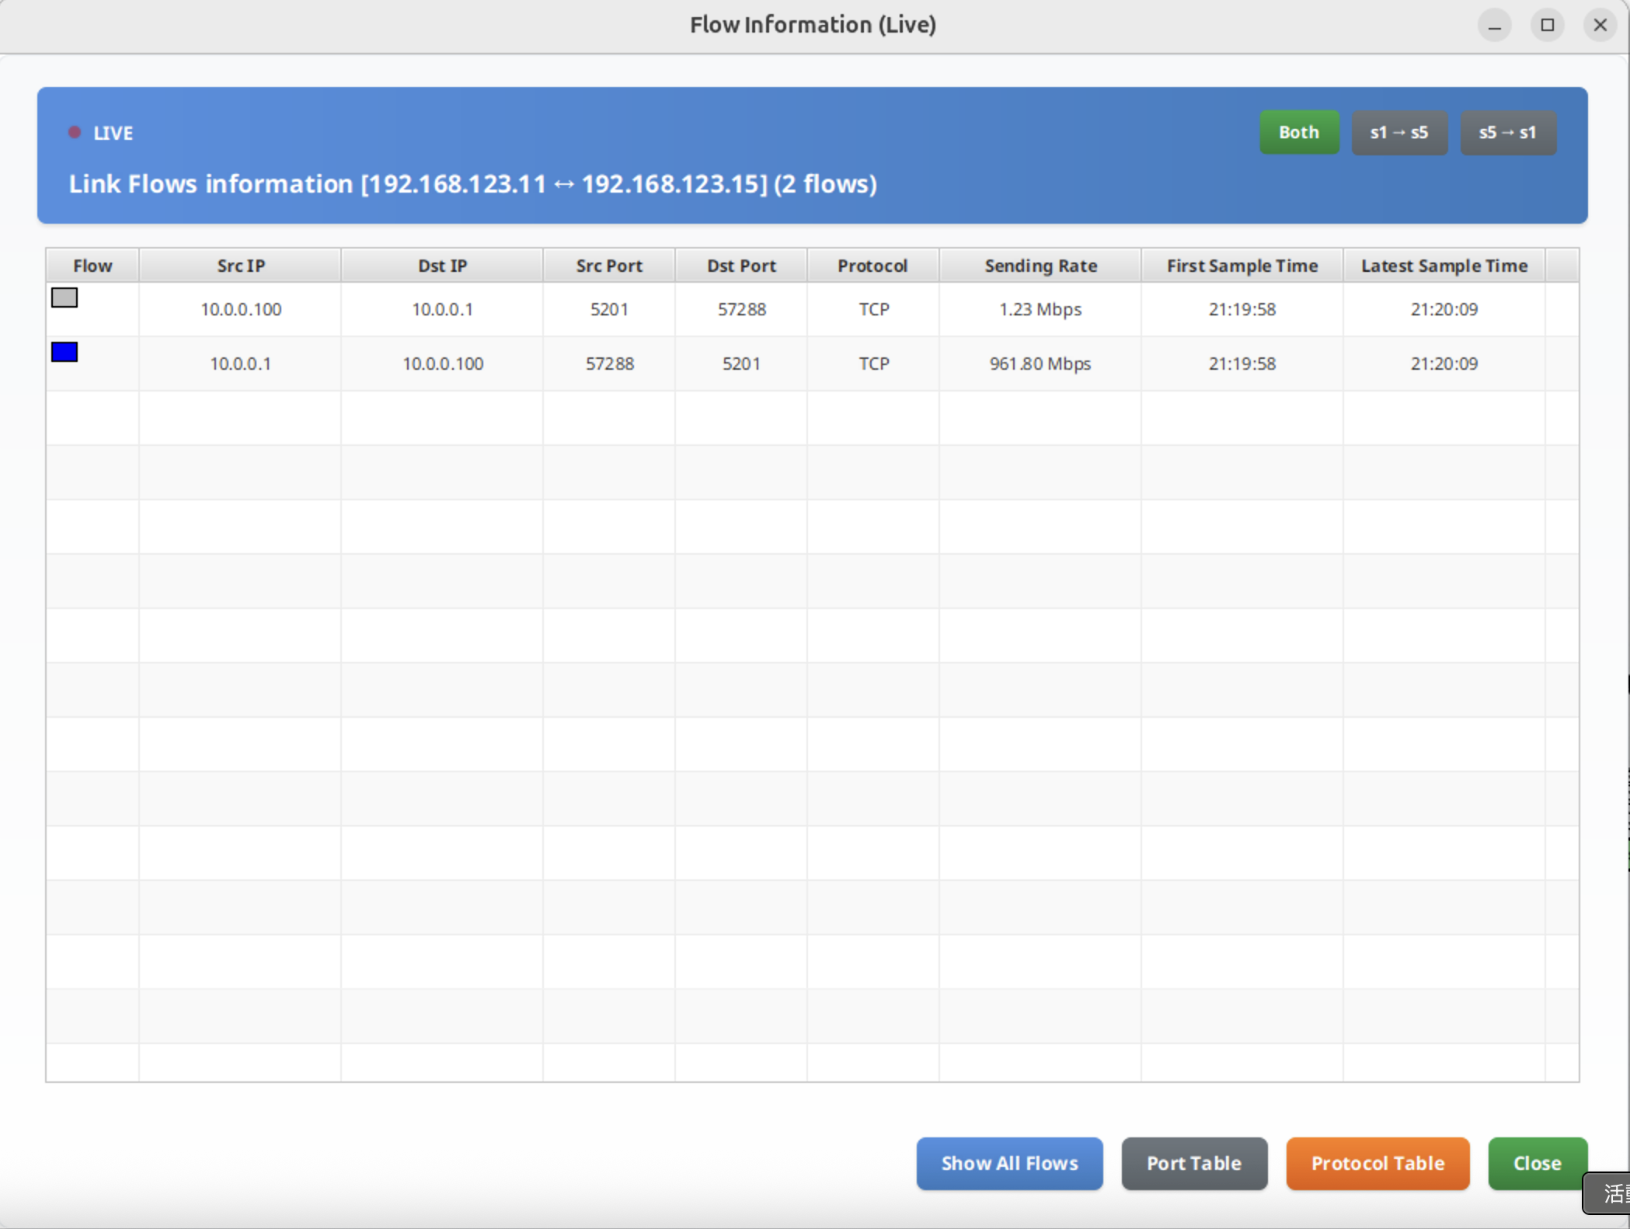This screenshot has height=1229, width=1630.
Task: Select the 961.80 Mbps flow row
Action: pyautogui.click(x=1040, y=364)
